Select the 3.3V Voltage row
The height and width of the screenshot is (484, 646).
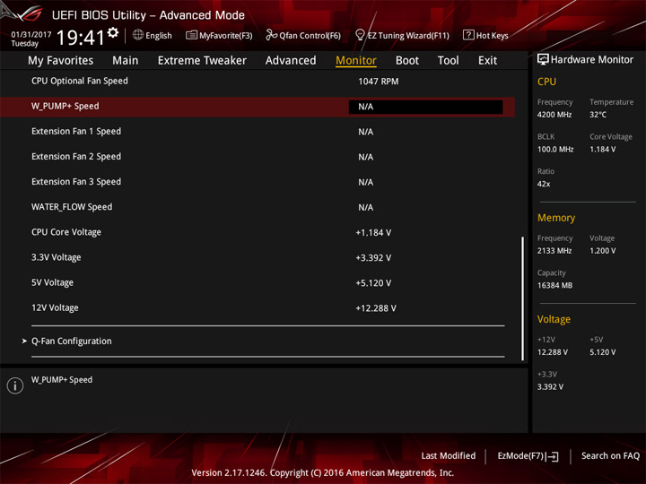(258, 257)
